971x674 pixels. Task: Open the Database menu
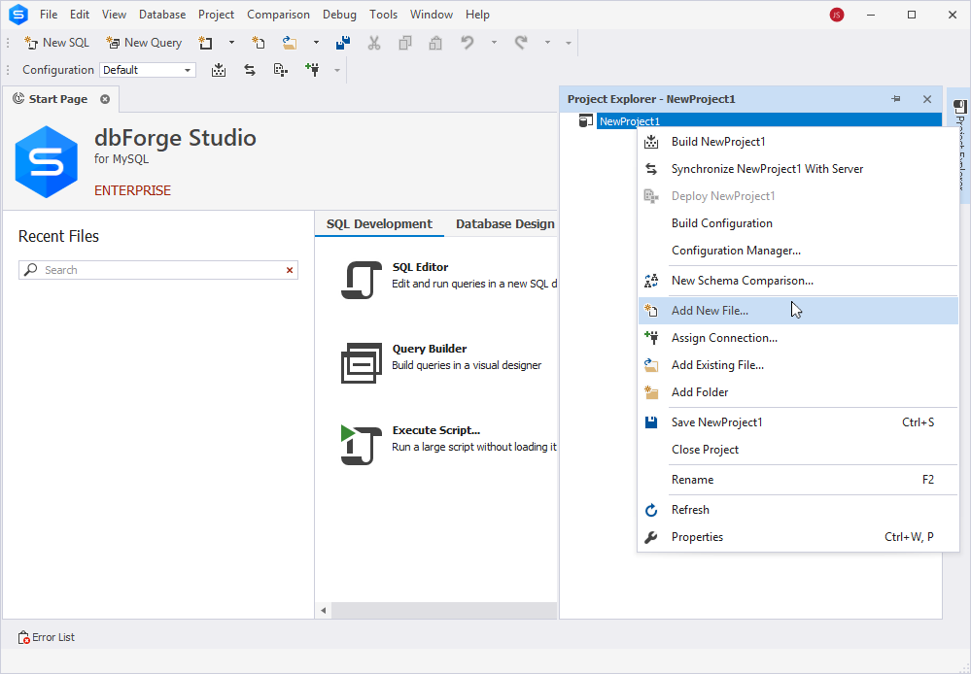(x=162, y=15)
